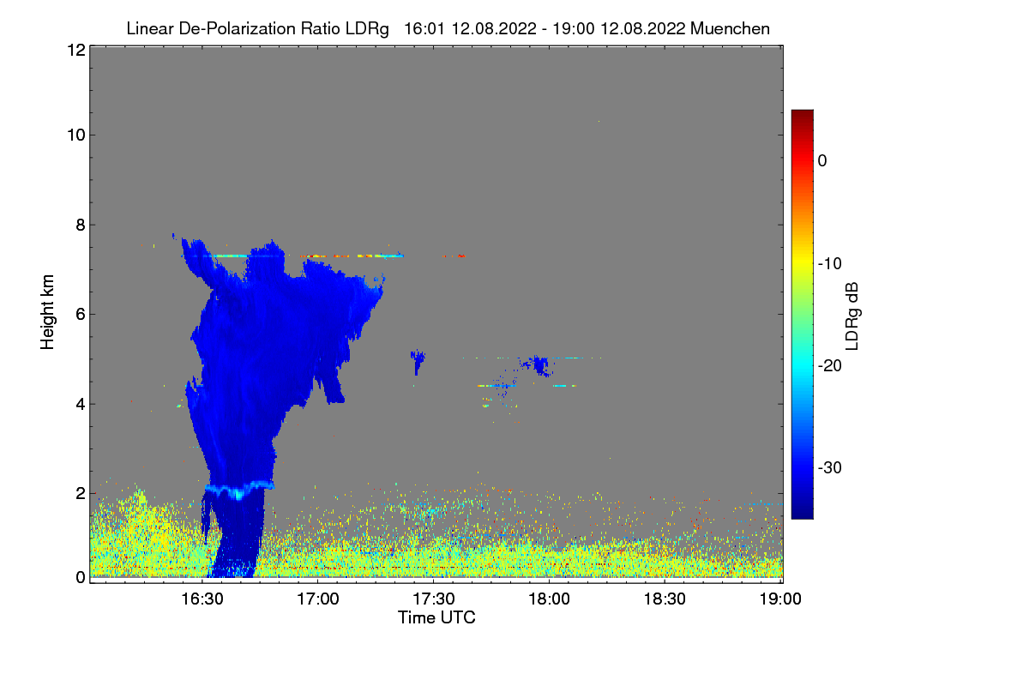This screenshot has width=1029, height=686.
Task: Click the colorbar label '-30'
Action: point(828,468)
